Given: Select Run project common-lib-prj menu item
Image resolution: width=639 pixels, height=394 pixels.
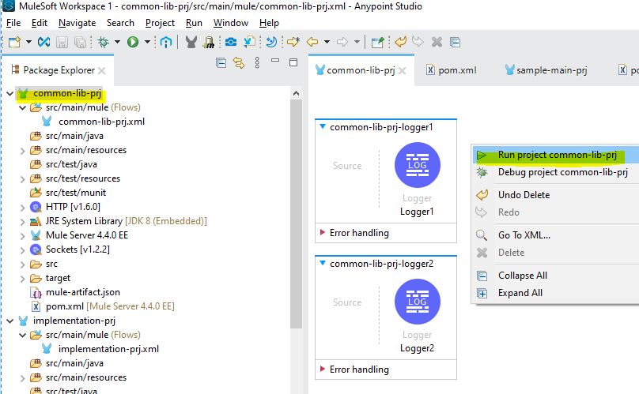Looking at the screenshot, I should click(556, 156).
